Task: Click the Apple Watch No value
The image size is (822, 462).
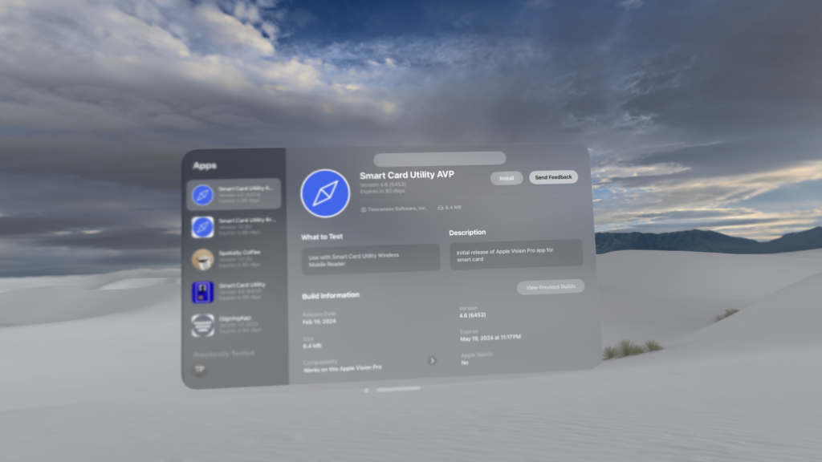Action: [x=465, y=363]
